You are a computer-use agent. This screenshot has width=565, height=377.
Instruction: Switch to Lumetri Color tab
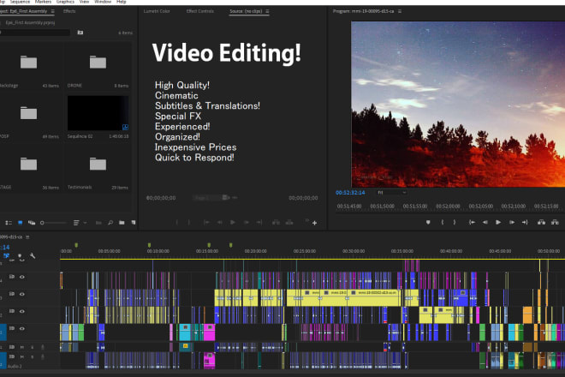click(157, 11)
